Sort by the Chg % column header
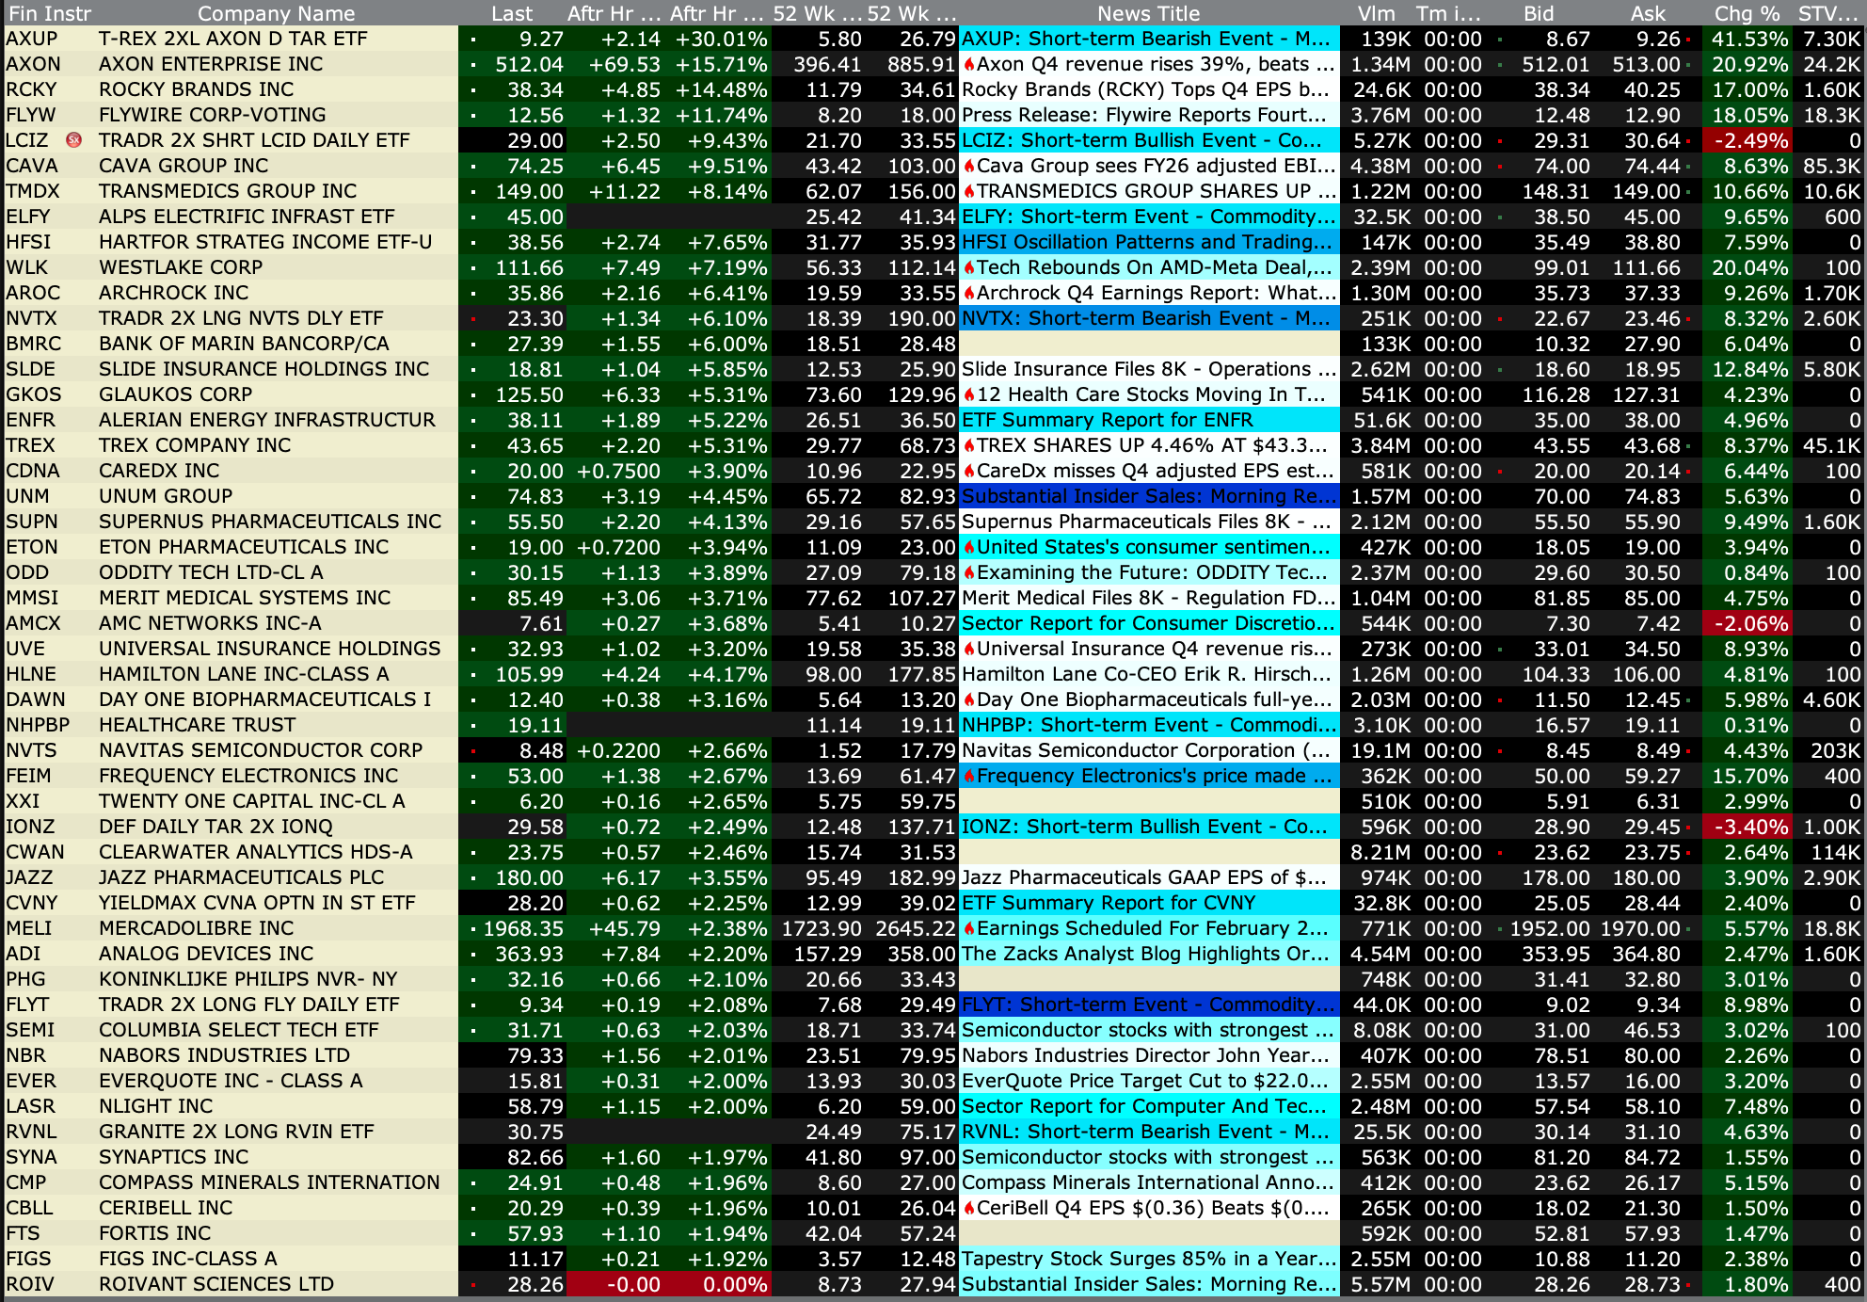The width and height of the screenshot is (1867, 1302). pyautogui.click(x=1747, y=13)
